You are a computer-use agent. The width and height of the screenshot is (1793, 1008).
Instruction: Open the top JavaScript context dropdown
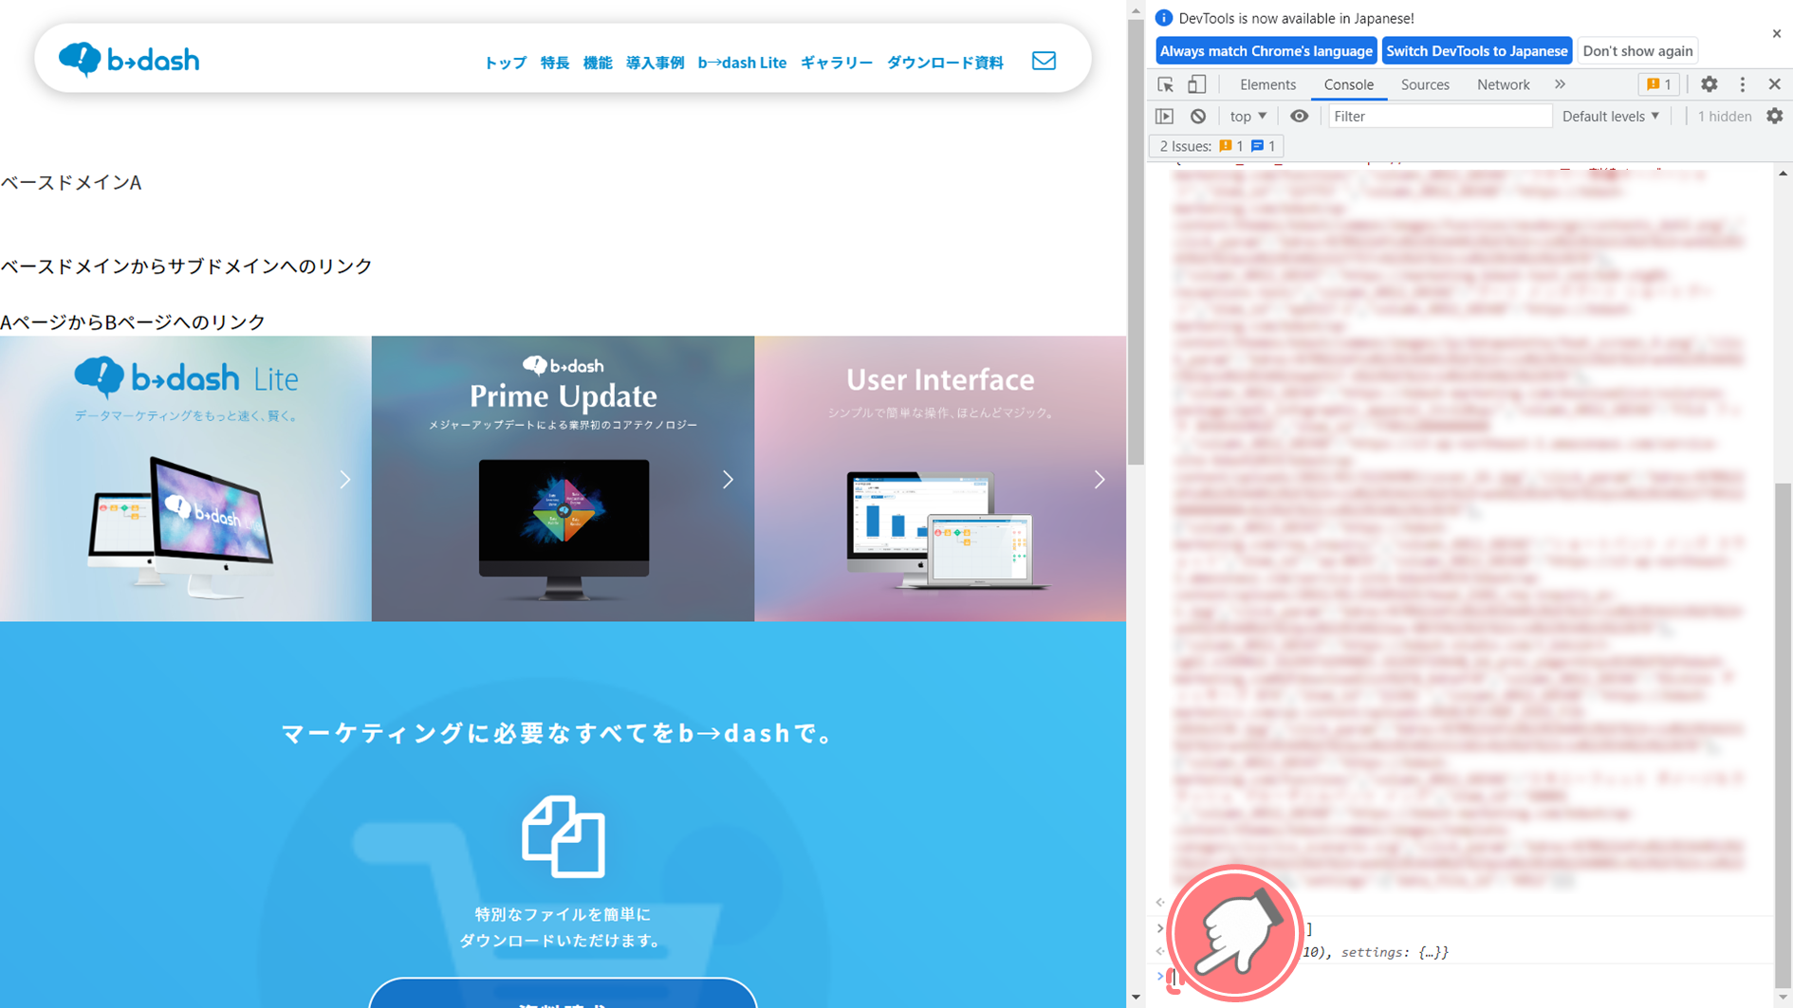click(x=1248, y=116)
